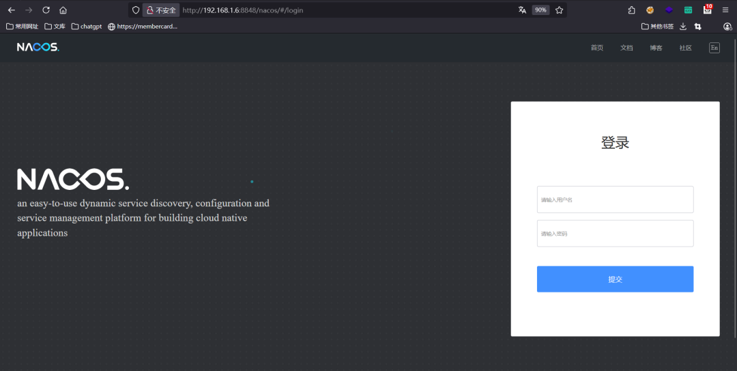Open the 文档 nav item
Screen dimensions: 737x371
pyautogui.click(x=626, y=48)
